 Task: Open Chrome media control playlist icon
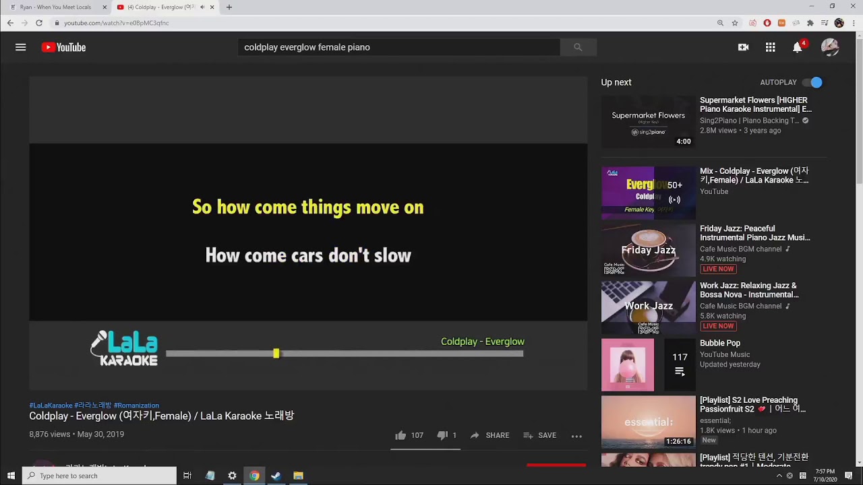coord(824,23)
